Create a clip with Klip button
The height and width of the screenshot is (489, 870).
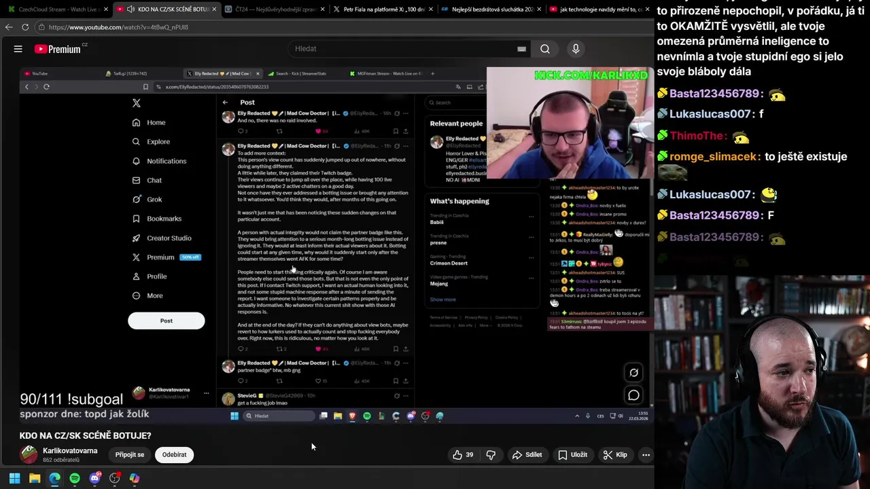[x=615, y=455]
